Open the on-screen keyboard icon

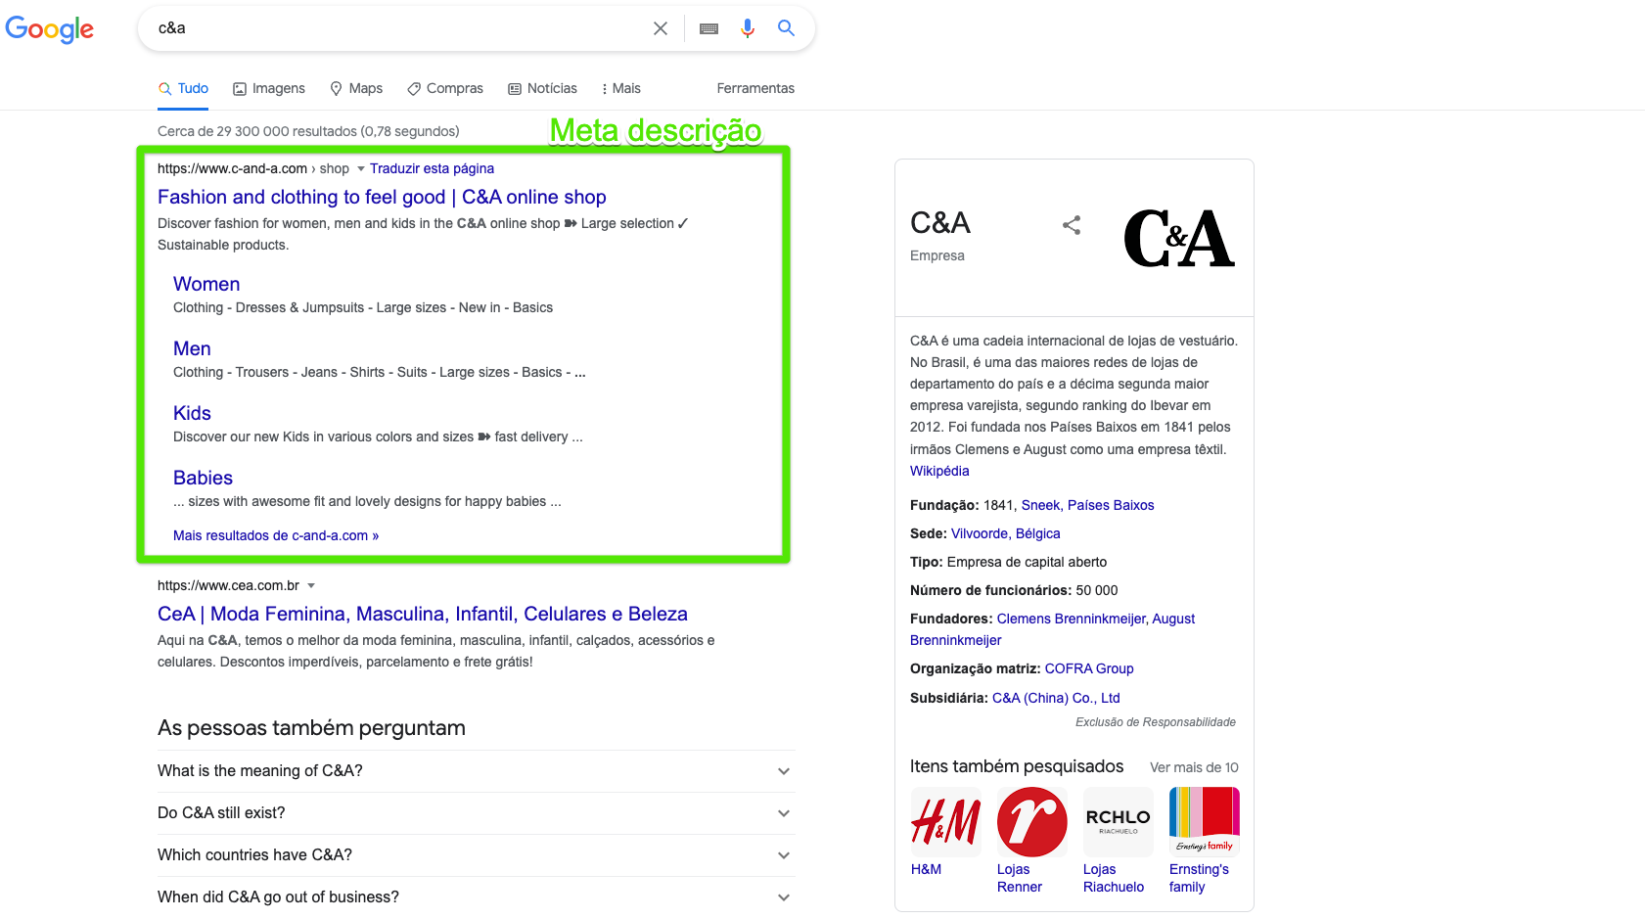tap(709, 28)
